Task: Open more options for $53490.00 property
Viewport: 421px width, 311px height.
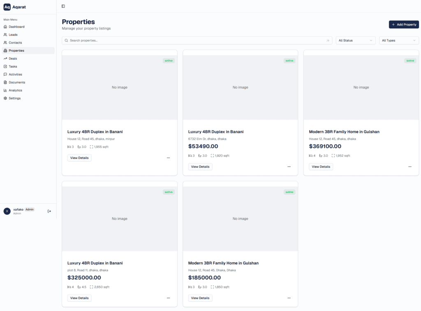Action: 289,167
